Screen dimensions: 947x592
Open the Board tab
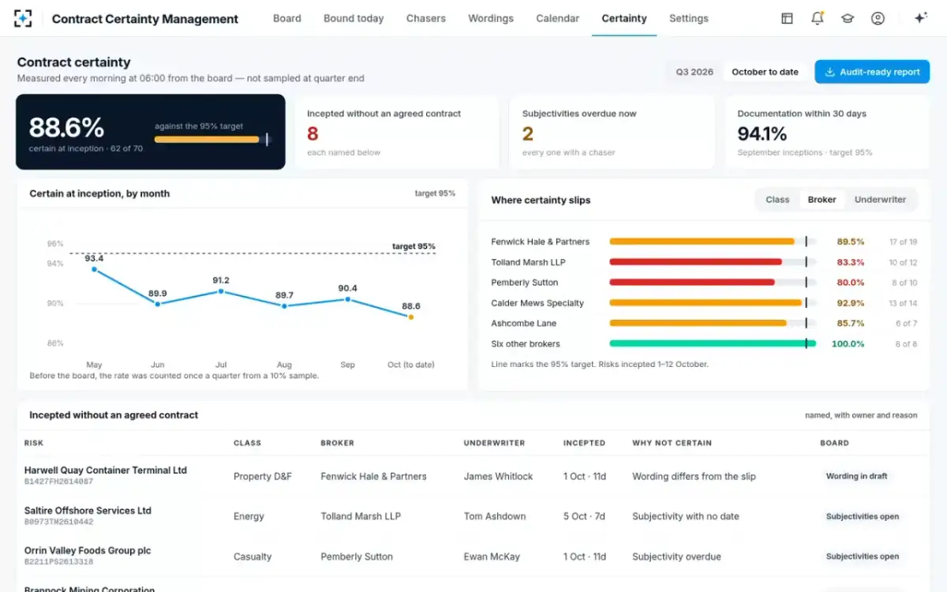click(287, 18)
